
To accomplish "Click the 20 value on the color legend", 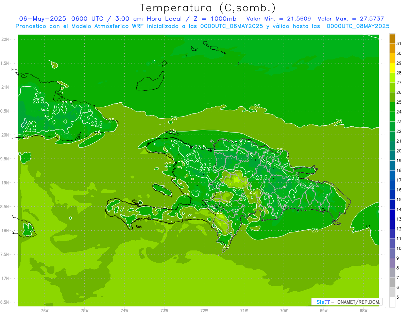I will [399, 151].
